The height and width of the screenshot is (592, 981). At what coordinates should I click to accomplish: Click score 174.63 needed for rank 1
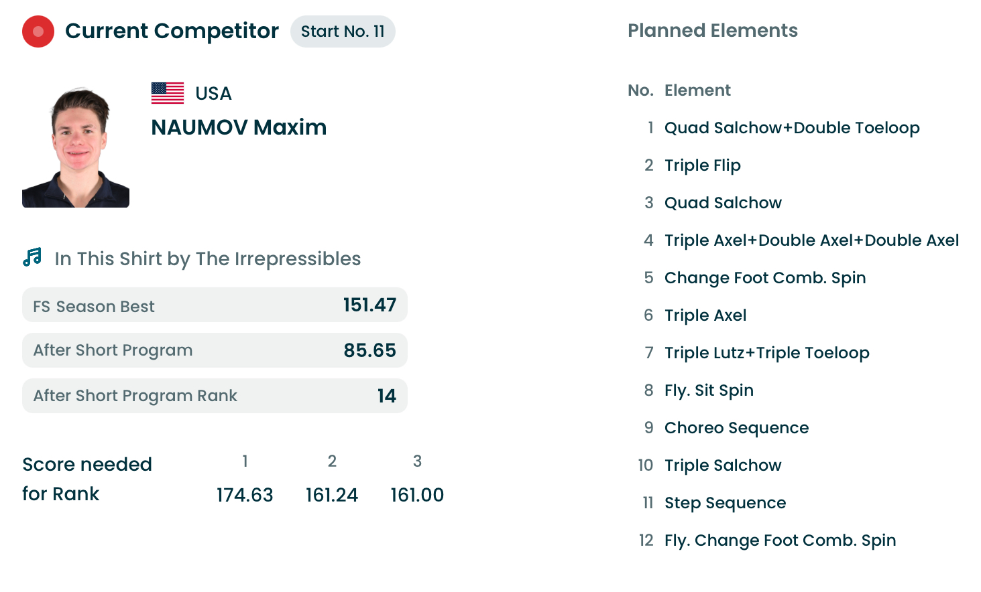click(245, 495)
